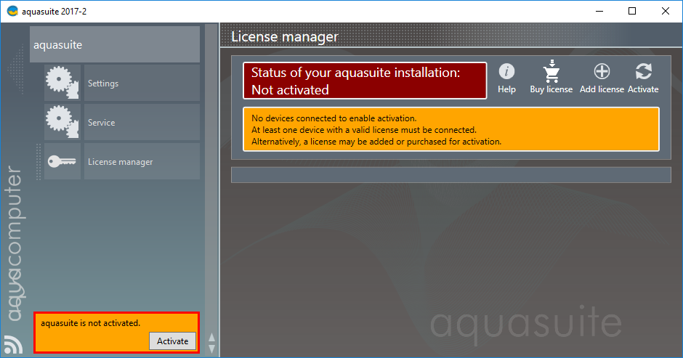Click the License manager key icon
683x358 pixels.
click(x=62, y=162)
